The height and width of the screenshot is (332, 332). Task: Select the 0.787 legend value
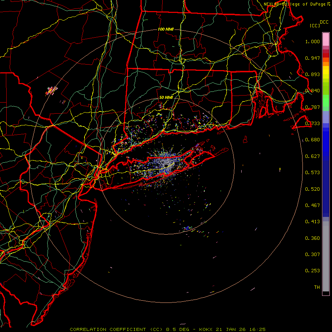click(312, 107)
